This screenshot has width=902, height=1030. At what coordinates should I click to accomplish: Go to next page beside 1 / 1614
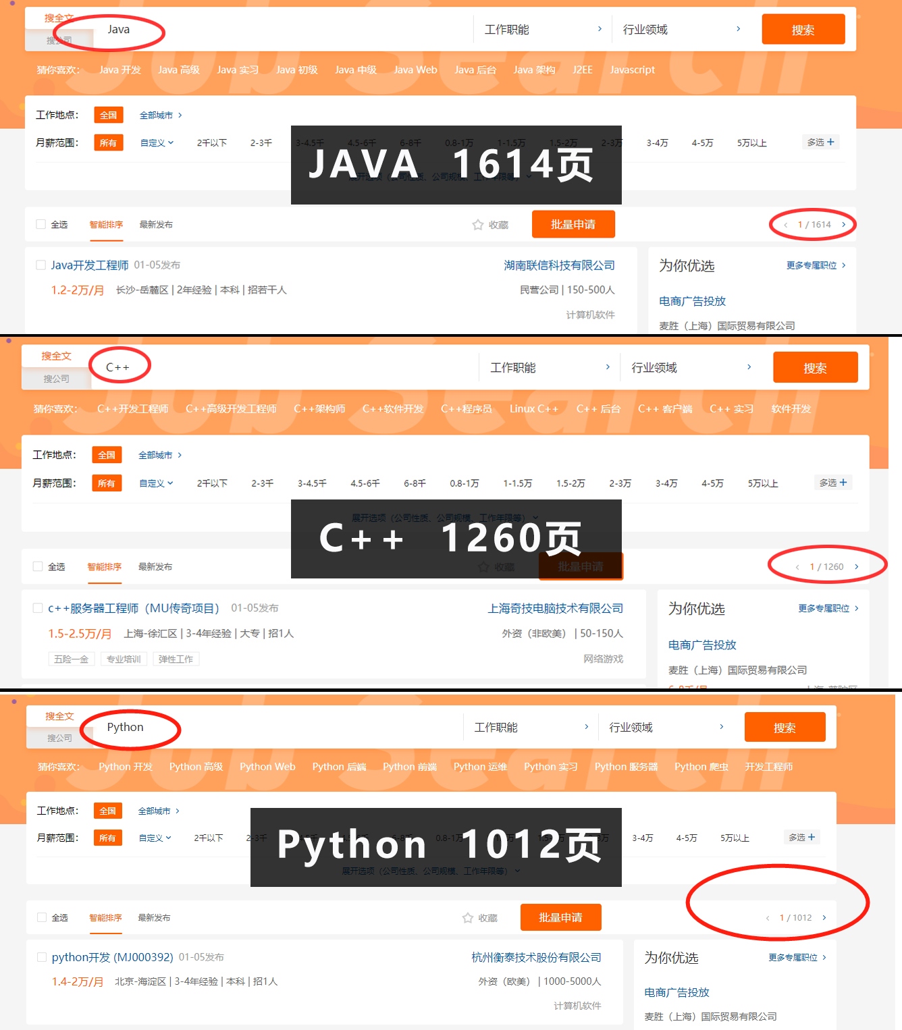(843, 225)
